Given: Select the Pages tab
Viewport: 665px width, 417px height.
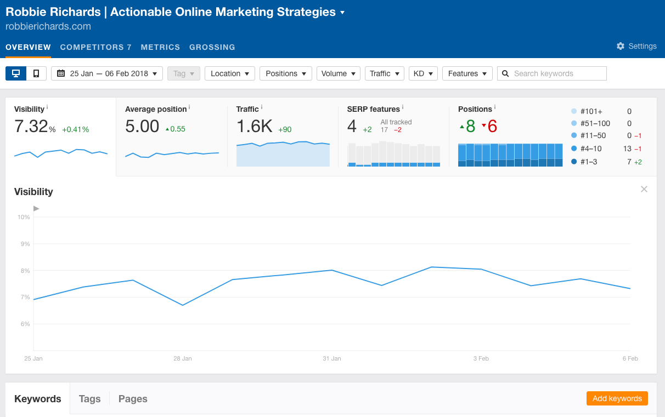Looking at the screenshot, I should [133, 399].
